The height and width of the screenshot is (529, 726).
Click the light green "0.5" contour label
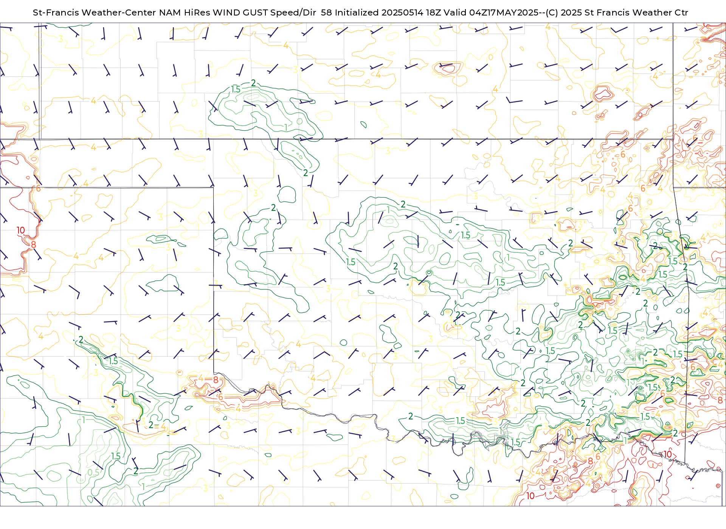pyautogui.click(x=93, y=472)
